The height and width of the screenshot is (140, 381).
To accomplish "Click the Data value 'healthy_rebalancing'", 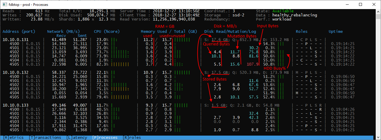I will point(295,15).
